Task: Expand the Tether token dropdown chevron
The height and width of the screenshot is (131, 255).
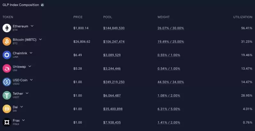Action: (27, 93)
